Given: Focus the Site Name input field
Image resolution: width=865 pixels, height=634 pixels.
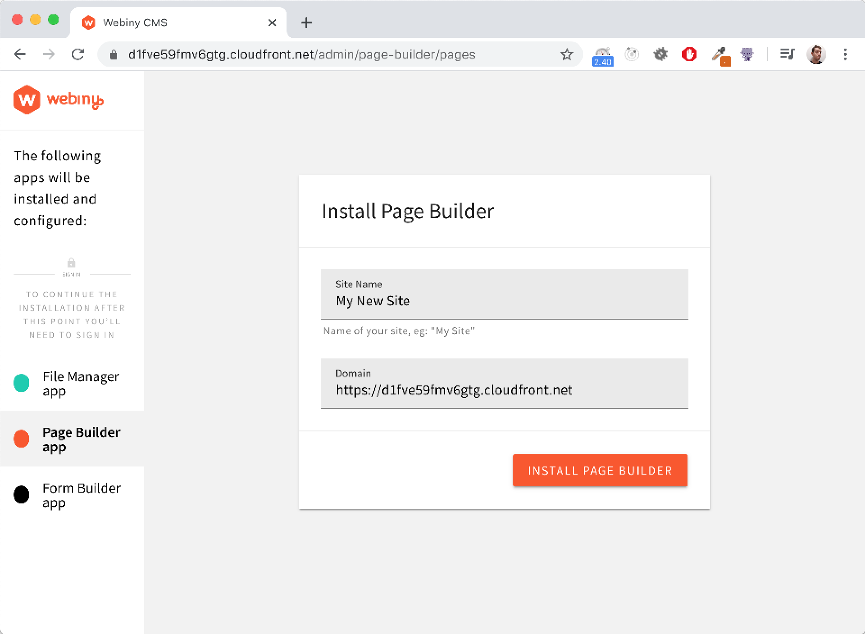Looking at the screenshot, I should point(504,300).
